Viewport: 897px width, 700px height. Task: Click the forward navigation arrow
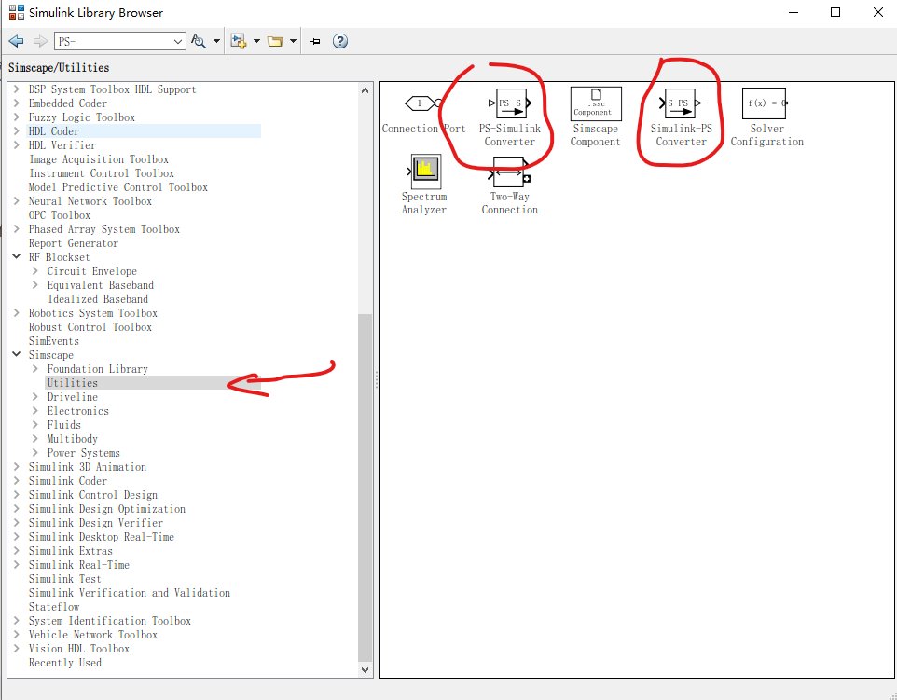click(x=40, y=41)
